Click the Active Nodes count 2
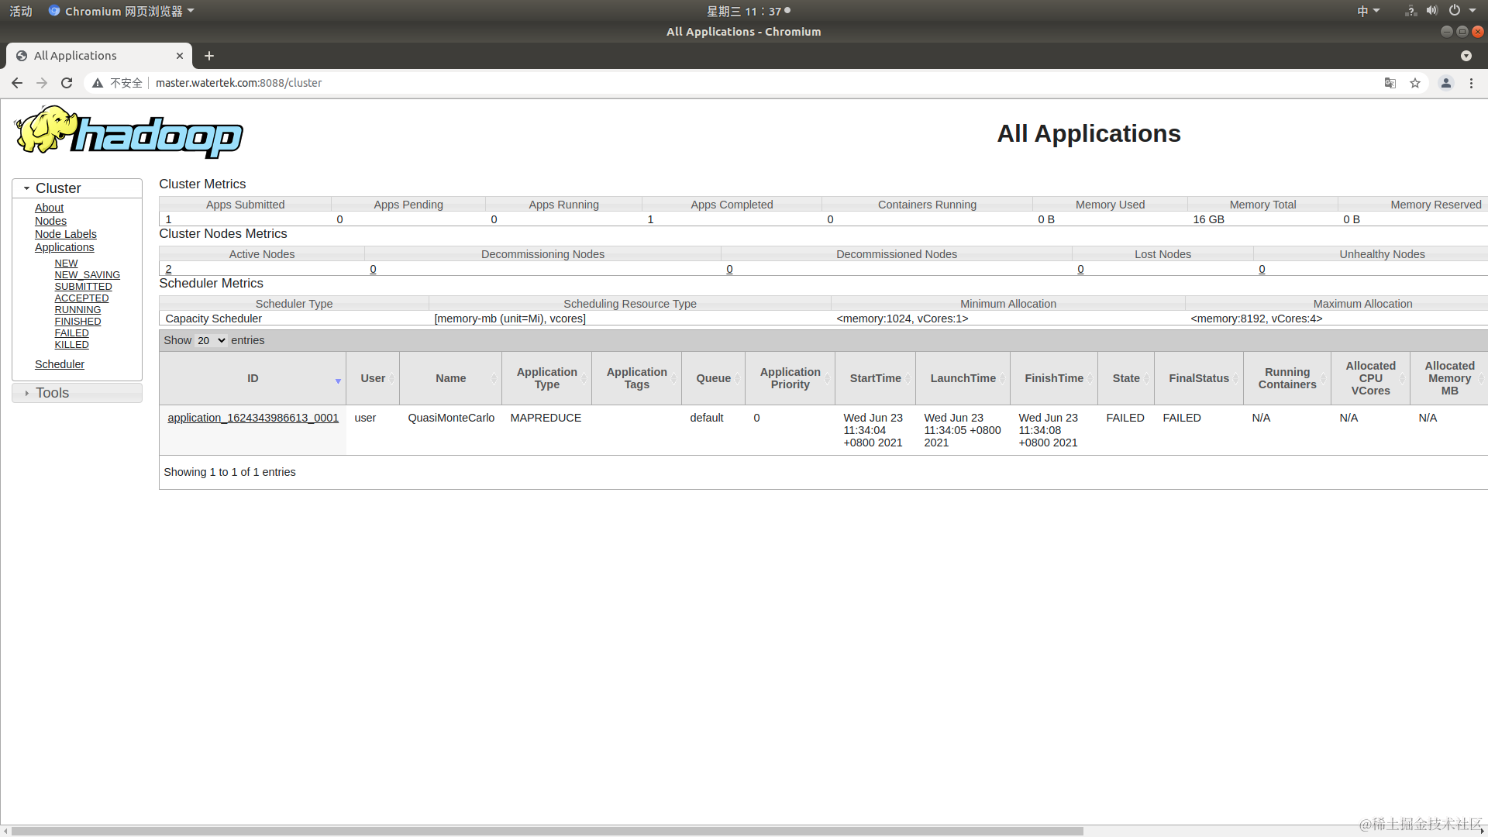The image size is (1488, 837). click(x=168, y=269)
